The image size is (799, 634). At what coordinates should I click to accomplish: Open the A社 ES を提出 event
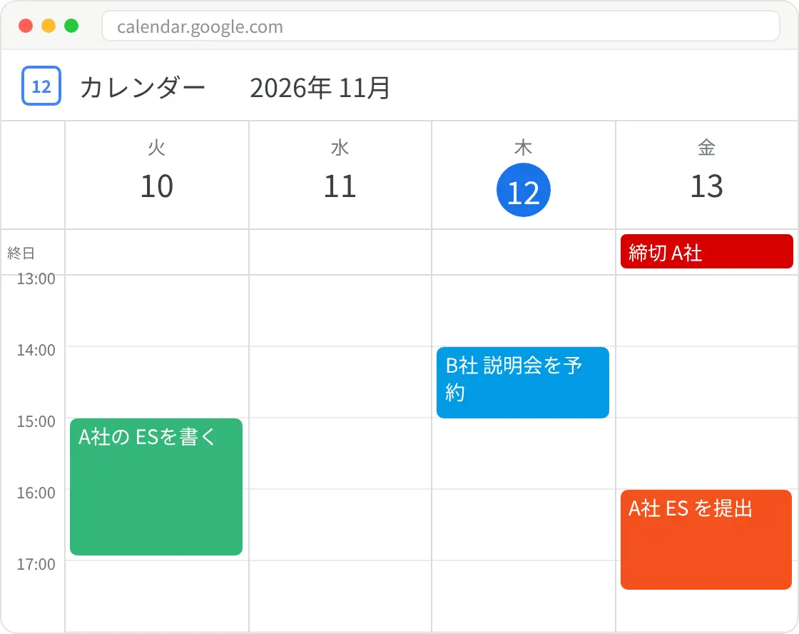pyautogui.click(x=706, y=540)
